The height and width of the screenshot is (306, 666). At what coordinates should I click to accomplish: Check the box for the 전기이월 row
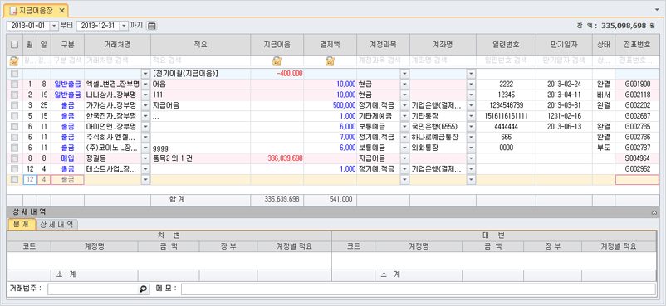click(14, 74)
